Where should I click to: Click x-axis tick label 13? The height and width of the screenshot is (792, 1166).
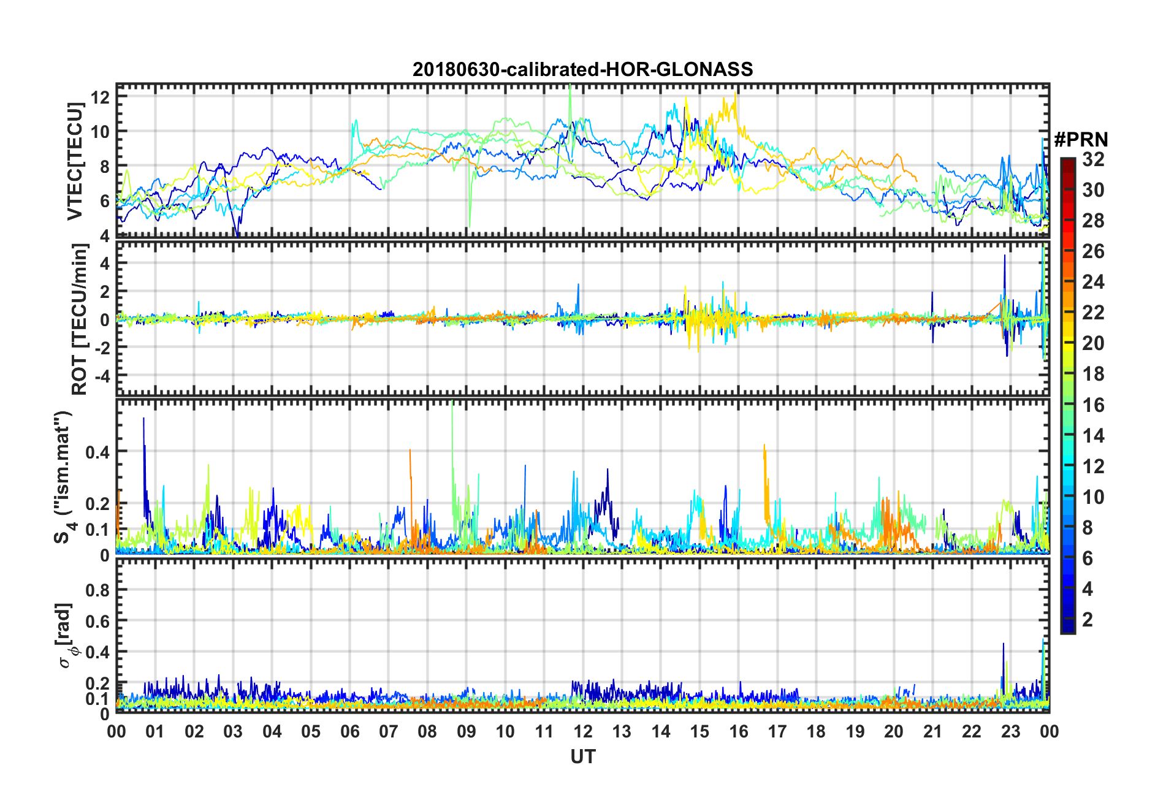[622, 731]
